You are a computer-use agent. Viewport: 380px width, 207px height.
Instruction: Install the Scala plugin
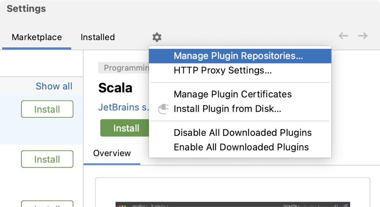tap(126, 128)
